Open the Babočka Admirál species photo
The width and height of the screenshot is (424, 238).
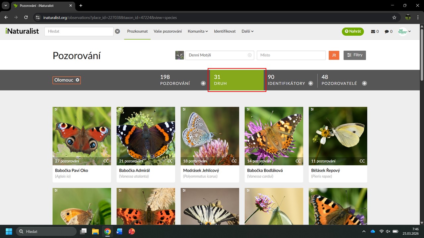click(146, 136)
